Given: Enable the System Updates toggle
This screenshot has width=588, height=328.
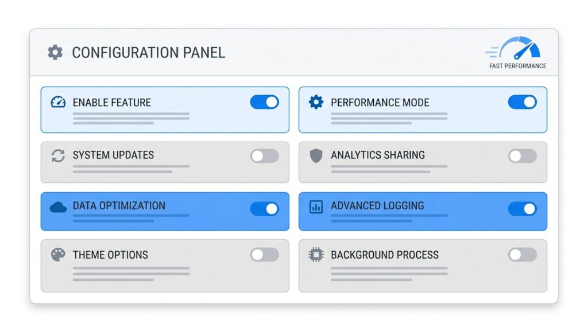Looking at the screenshot, I should (x=264, y=156).
